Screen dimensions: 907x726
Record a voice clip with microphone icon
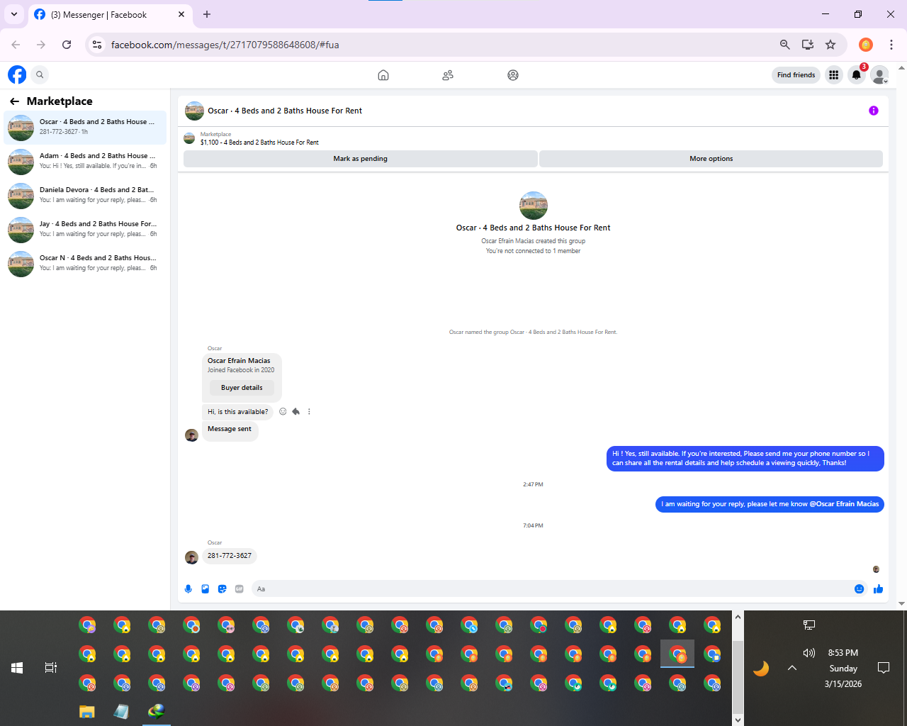(188, 589)
